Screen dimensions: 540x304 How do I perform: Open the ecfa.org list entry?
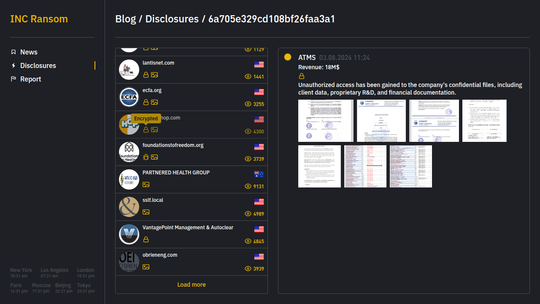192,97
